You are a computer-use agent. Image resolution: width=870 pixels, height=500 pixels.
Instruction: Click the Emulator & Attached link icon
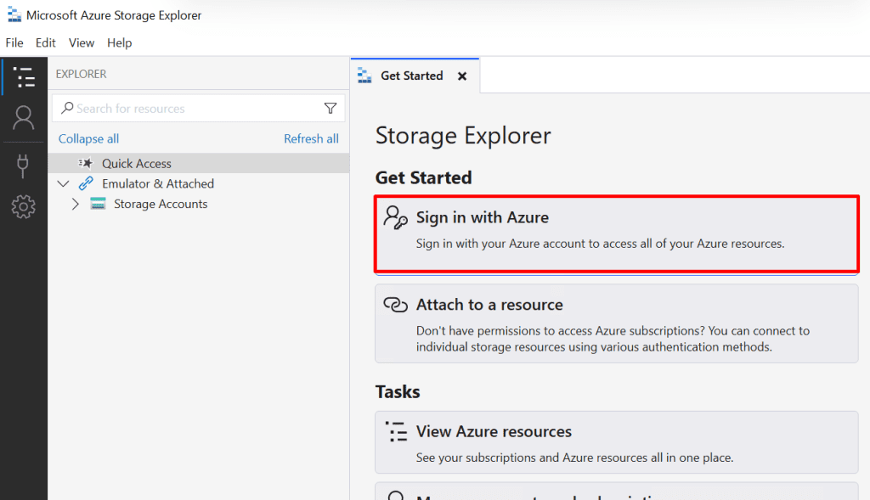coord(86,183)
